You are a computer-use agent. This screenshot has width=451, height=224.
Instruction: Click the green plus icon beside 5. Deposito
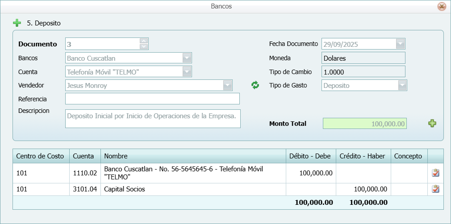(x=17, y=23)
